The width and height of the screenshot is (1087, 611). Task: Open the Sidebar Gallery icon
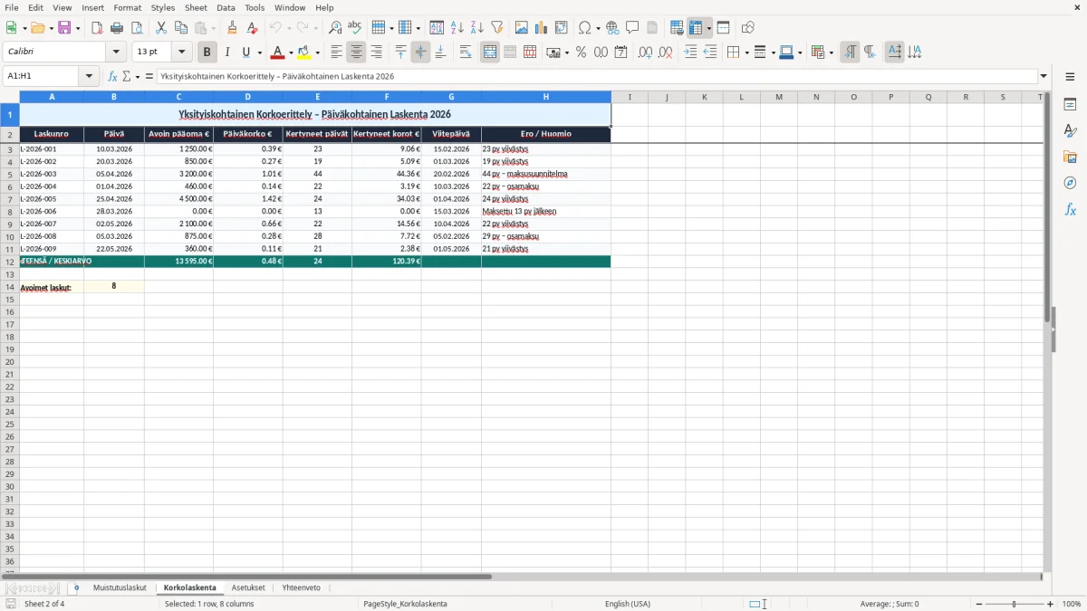(x=1070, y=158)
